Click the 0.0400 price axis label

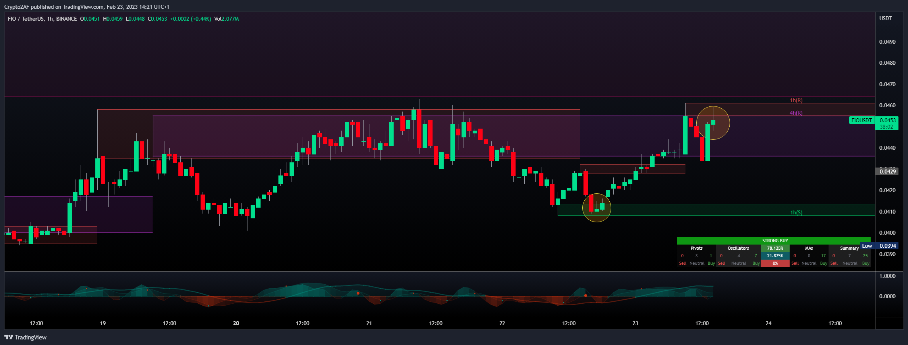coord(887,233)
